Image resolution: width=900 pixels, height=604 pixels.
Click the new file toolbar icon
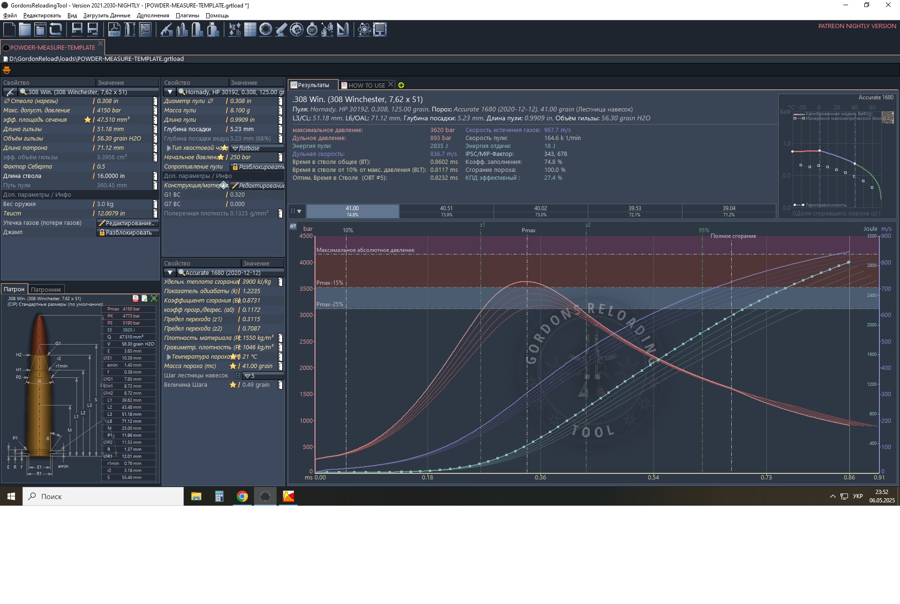point(9,29)
